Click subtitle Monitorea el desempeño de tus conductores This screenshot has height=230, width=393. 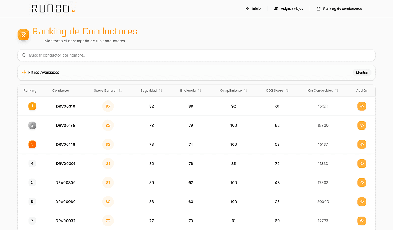pyautogui.click(x=85, y=41)
